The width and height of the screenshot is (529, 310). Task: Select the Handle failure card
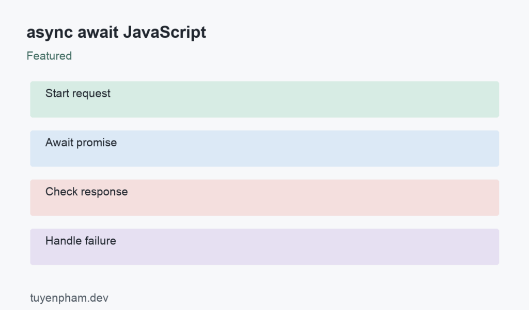click(x=264, y=247)
